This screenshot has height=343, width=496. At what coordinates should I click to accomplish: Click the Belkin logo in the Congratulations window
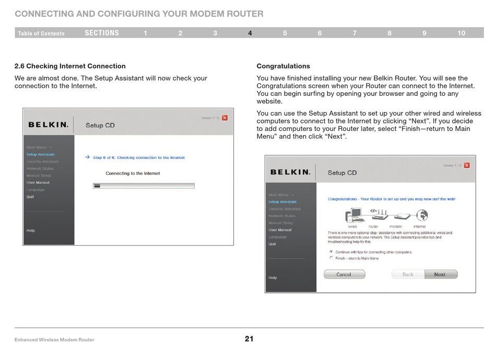tap(290, 173)
